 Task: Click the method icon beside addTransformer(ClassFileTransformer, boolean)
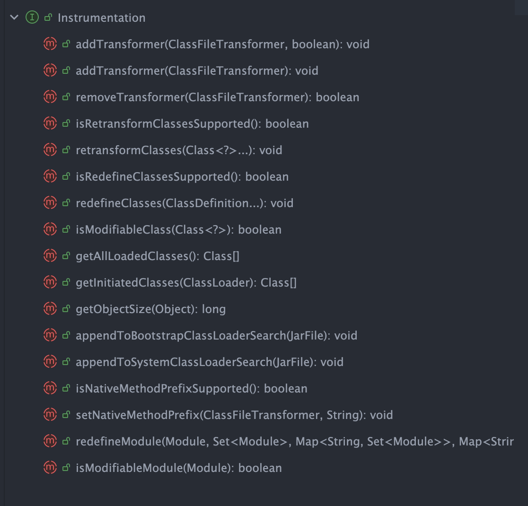51,44
